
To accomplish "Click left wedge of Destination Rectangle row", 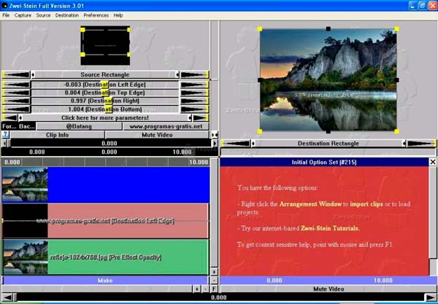I will click(x=236, y=144).
